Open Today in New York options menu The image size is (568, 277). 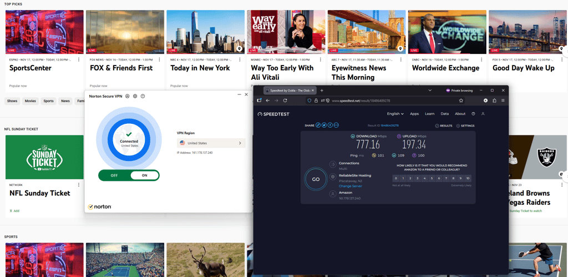coord(240,59)
